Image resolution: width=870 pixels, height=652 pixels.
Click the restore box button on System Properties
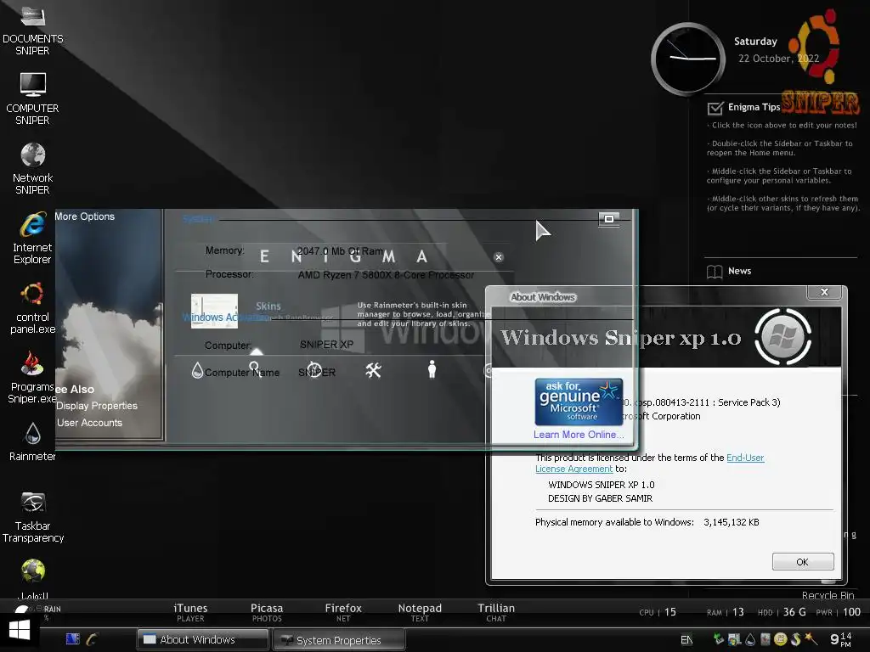(x=608, y=219)
